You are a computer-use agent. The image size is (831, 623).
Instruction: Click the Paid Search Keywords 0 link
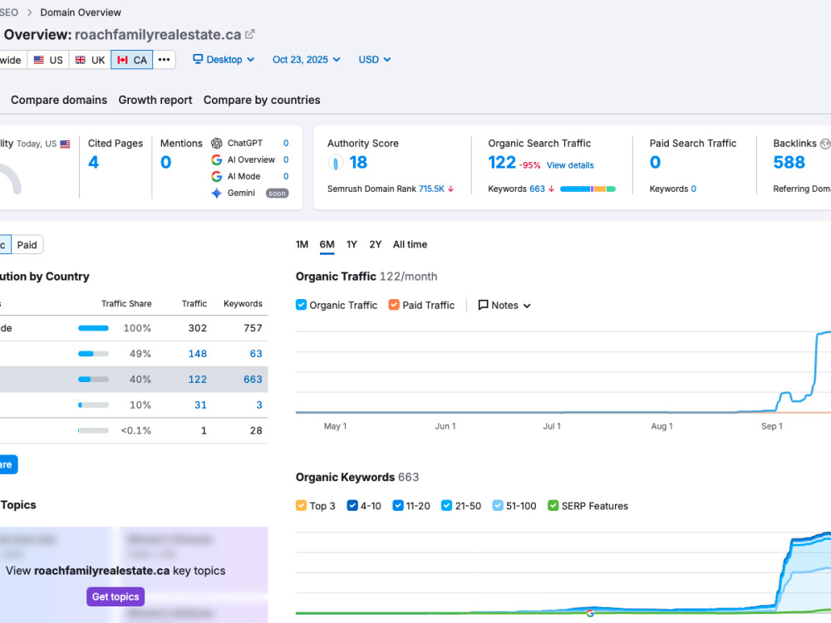(x=694, y=189)
